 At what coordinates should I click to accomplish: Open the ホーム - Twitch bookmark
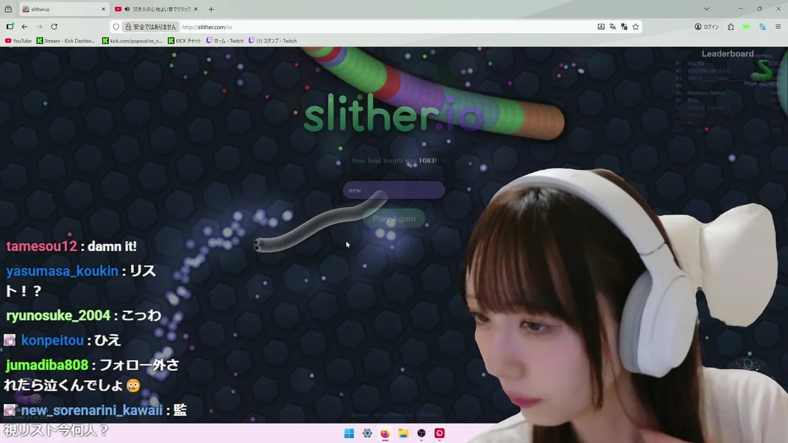pyautogui.click(x=225, y=41)
